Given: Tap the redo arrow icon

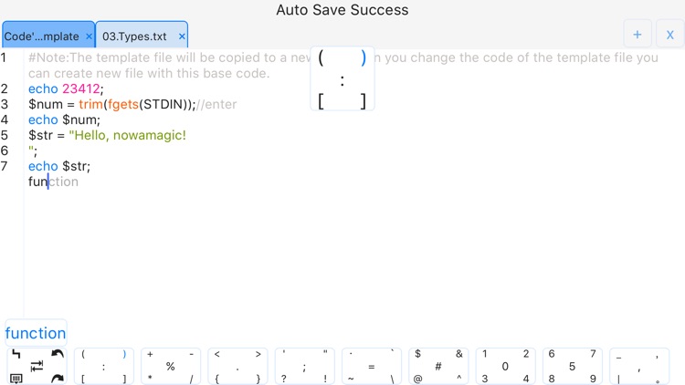Looking at the screenshot, I should tap(58, 379).
